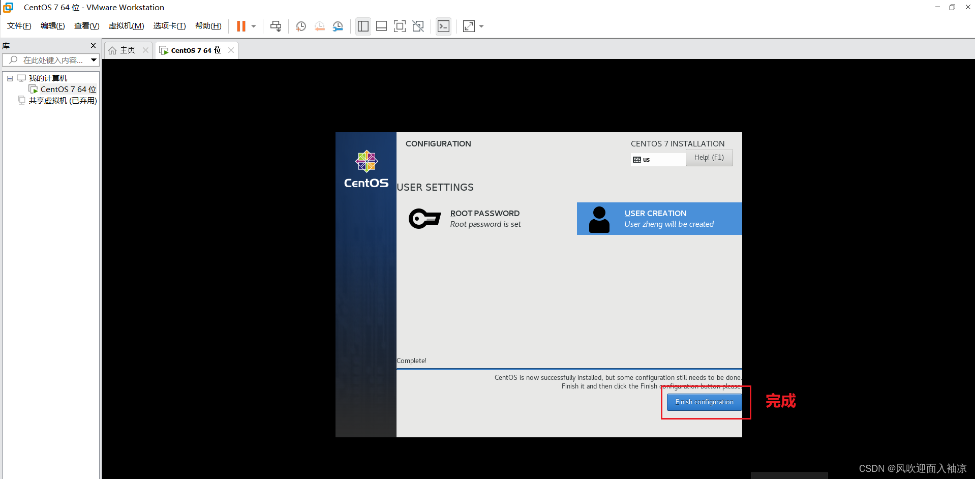The image size is (975, 479).
Task: Open the 帮助(H) menu
Action: (208, 26)
